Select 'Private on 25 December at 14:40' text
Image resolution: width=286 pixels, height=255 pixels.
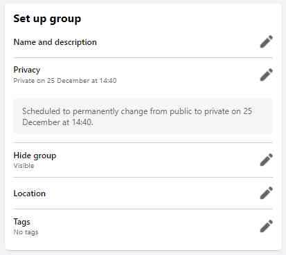point(65,81)
